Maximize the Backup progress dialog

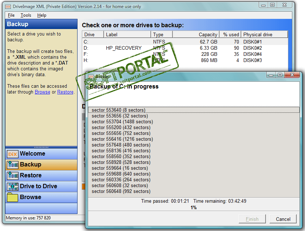point(280,75)
